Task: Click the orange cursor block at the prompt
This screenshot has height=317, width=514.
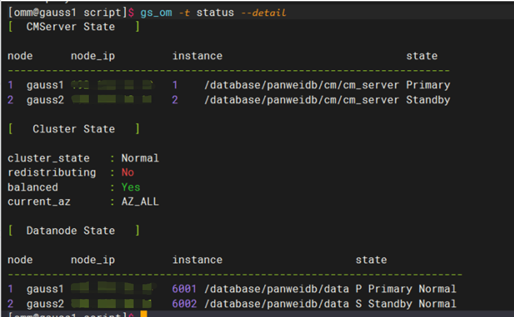Action: tap(144, 314)
